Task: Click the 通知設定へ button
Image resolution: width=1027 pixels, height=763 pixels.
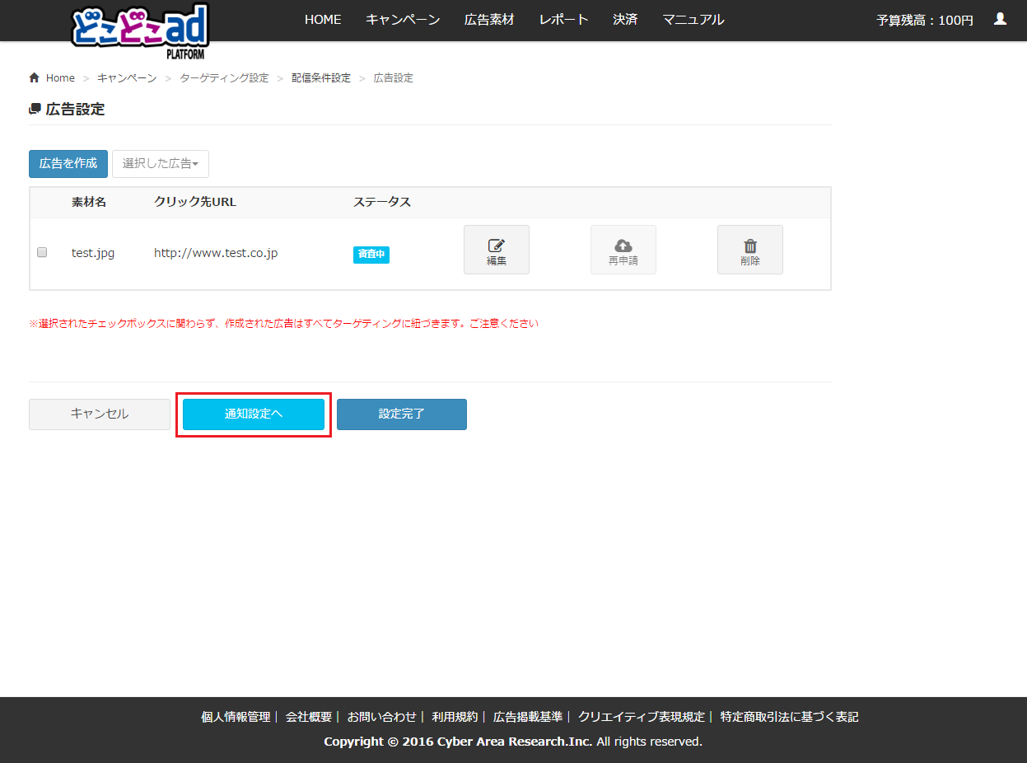Action: pos(254,414)
